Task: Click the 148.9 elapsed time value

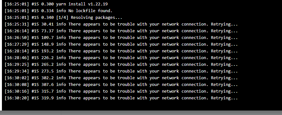Action: coord(48,44)
